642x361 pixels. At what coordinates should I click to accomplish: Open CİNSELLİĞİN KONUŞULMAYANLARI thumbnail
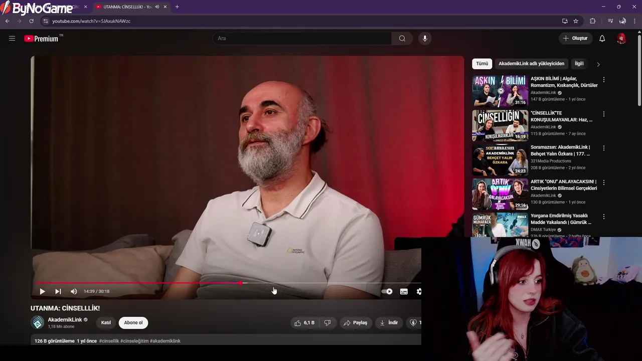point(500,125)
